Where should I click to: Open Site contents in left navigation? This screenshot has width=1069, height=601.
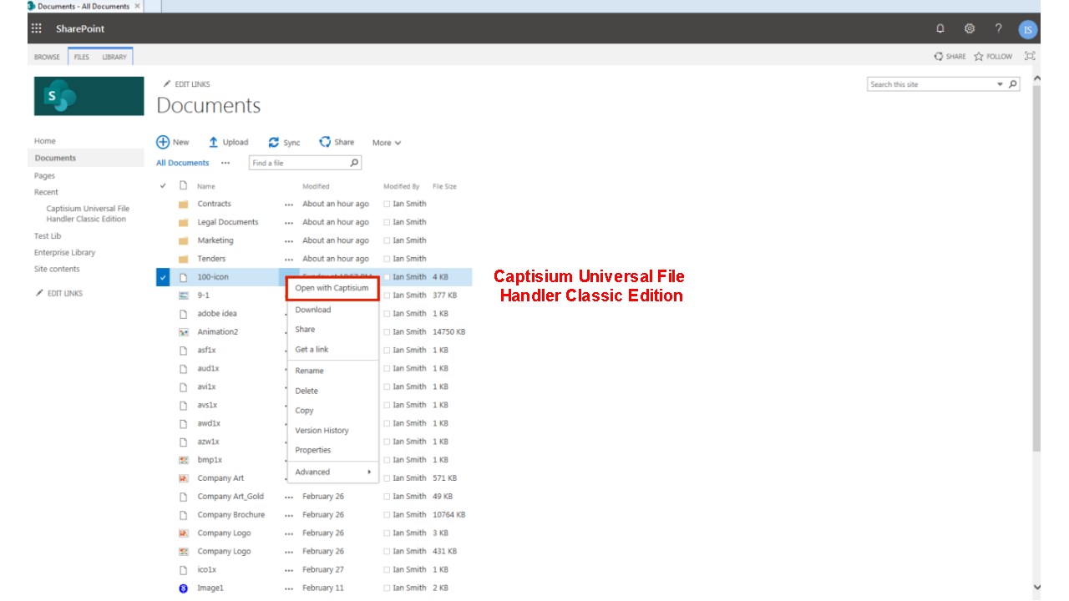[57, 269]
